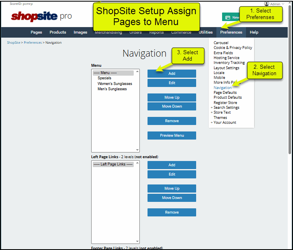Viewport: 293px width, 250px height.
Task: Click the card icon on the green button
Action: (x=228, y=17)
